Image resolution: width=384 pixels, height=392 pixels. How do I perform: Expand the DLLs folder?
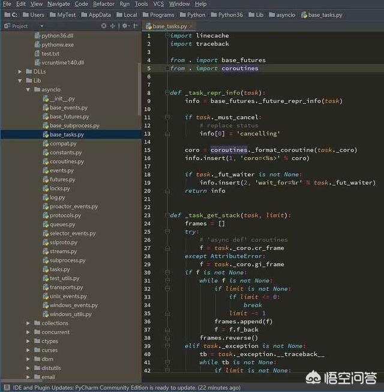tap(20, 72)
